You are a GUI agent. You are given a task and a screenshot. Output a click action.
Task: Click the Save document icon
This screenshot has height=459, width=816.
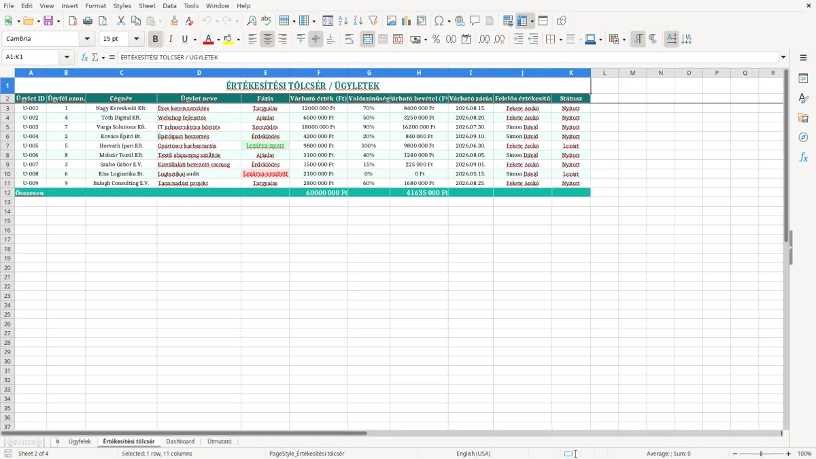(48, 21)
